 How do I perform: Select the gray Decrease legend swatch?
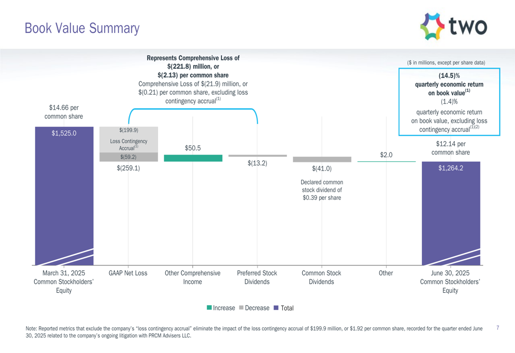click(x=242, y=308)
